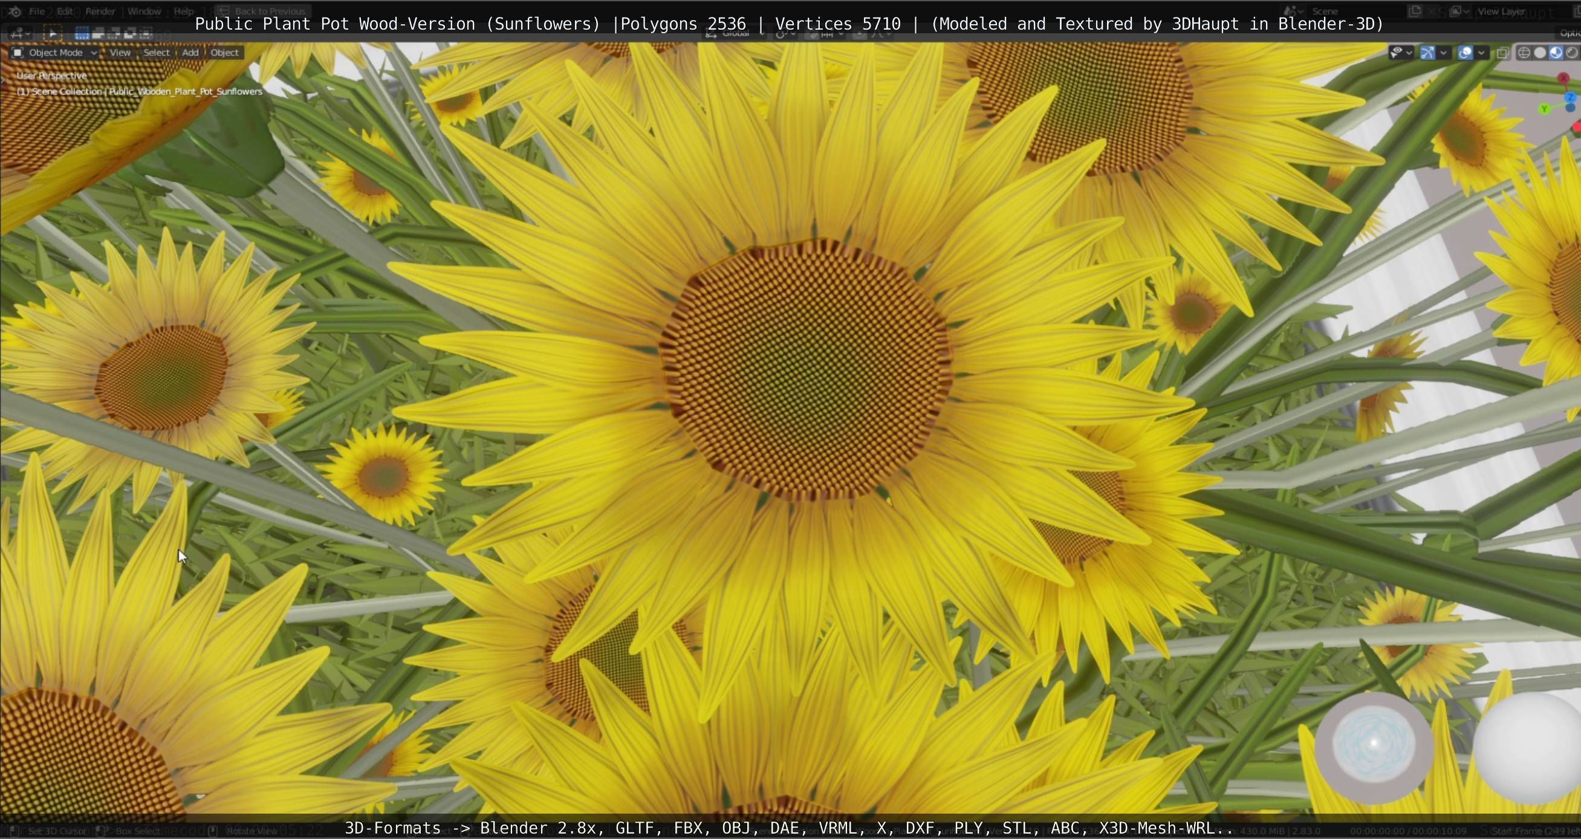
Task: Choose the Invert Selection mode icon
Action: [x=130, y=34]
